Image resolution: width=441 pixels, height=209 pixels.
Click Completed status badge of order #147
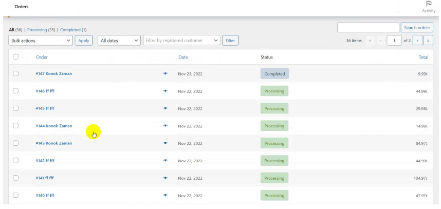pos(274,74)
